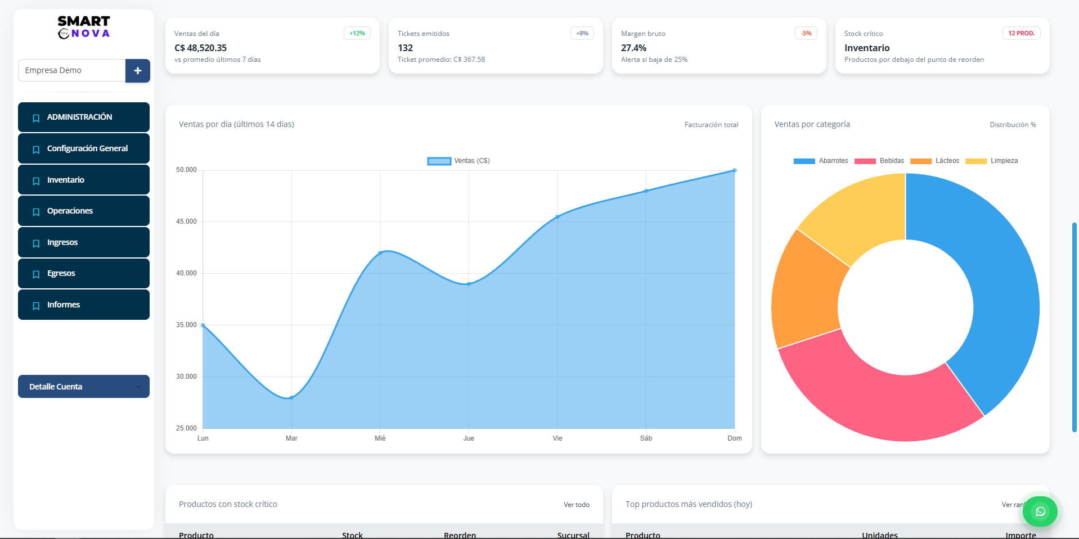Expand the Detalle Cuenta section
Image resolution: width=1079 pixels, height=539 pixels.
[x=83, y=386]
